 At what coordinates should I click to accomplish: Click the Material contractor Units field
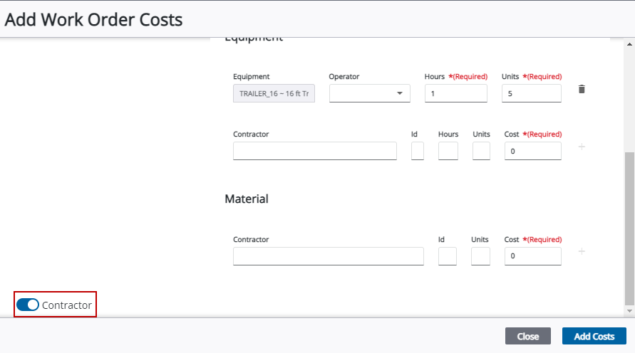480,256
